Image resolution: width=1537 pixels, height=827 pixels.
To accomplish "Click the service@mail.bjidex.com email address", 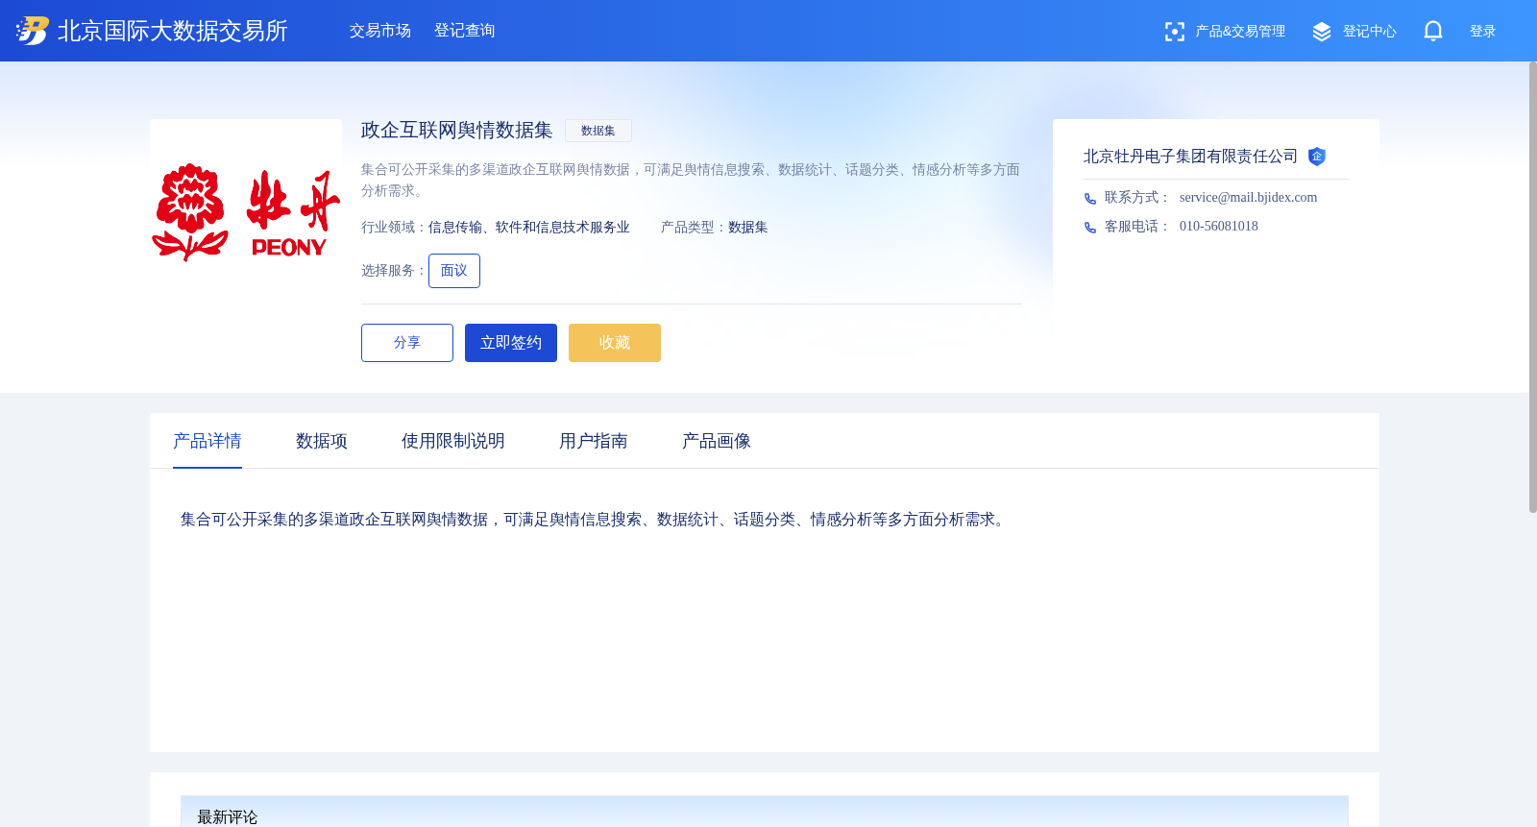I will (x=1248, y=198).
